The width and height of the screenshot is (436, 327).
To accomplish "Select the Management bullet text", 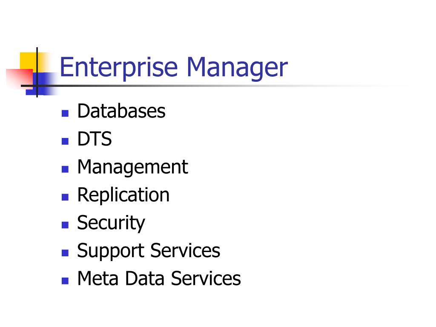I will click(x=133, y=167).
